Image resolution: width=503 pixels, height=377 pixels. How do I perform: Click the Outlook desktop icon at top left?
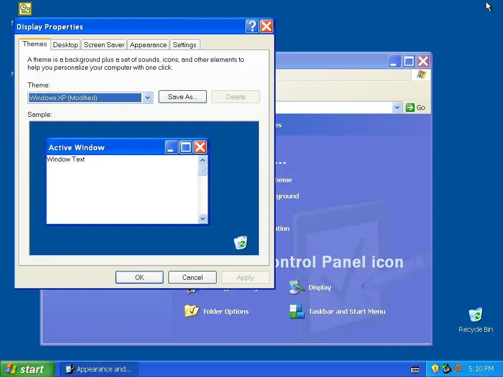click(25, 9)
